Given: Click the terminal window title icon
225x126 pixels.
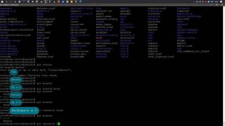Looking at the screenshot, I should pyautogui.click(x=1, y=5).
